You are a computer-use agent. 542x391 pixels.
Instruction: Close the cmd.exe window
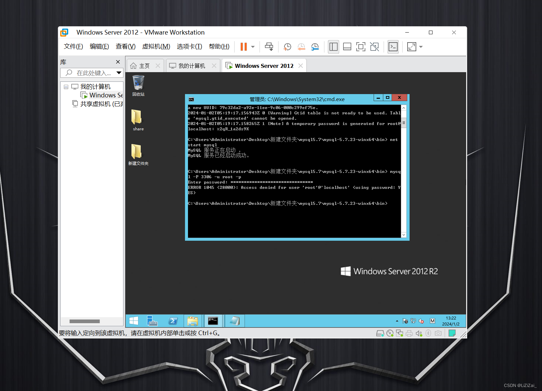[400, 98]
